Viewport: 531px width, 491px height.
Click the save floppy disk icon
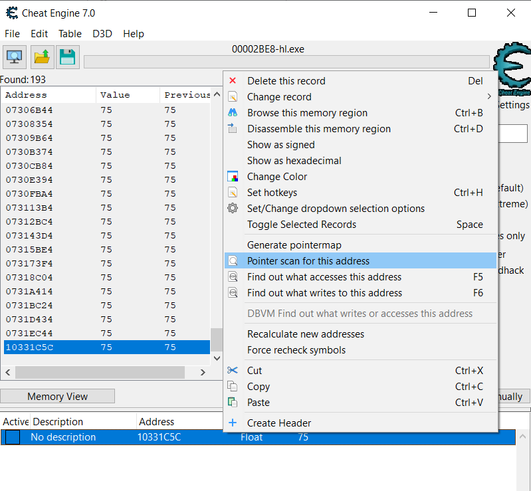pyautogui.click(x=67, y=57)
